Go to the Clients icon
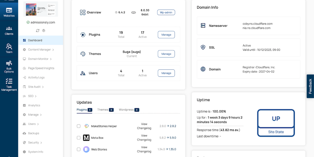314x157 pixels. [9, 29]
